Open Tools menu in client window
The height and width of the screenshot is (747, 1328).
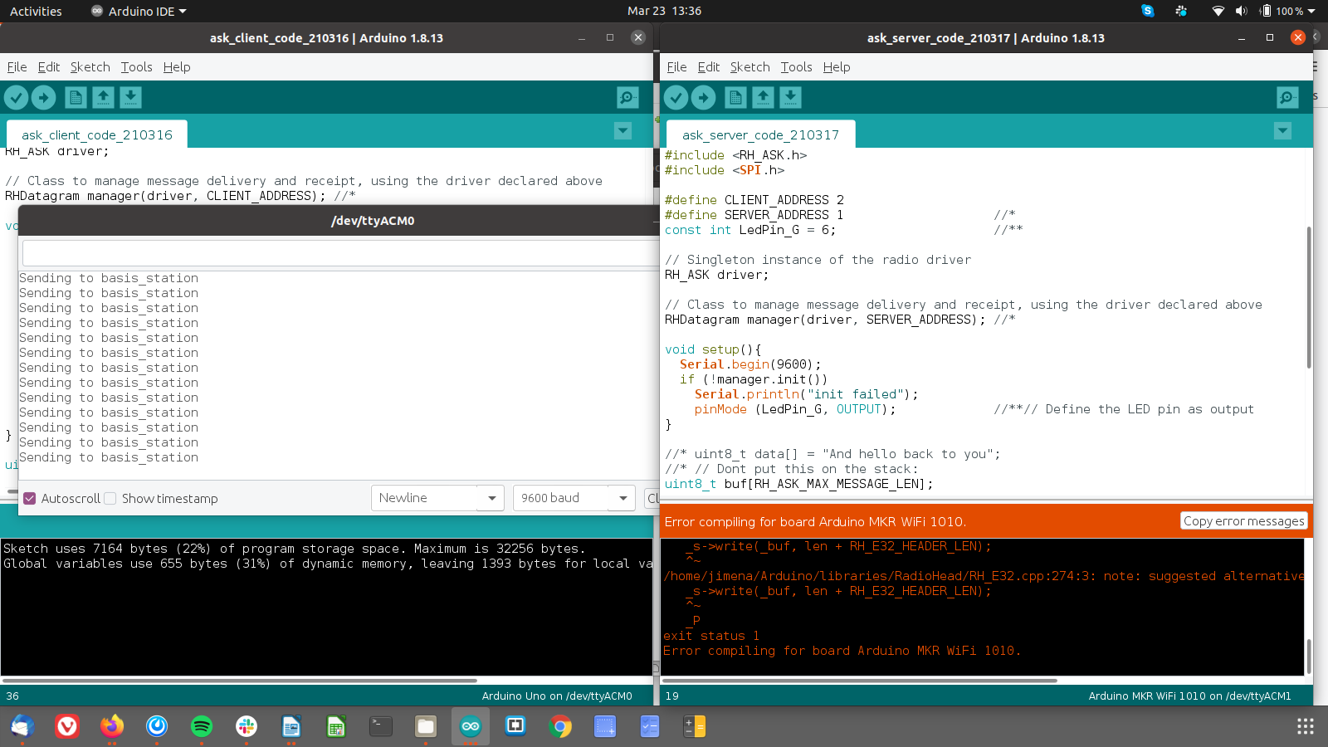coord(136,67)
